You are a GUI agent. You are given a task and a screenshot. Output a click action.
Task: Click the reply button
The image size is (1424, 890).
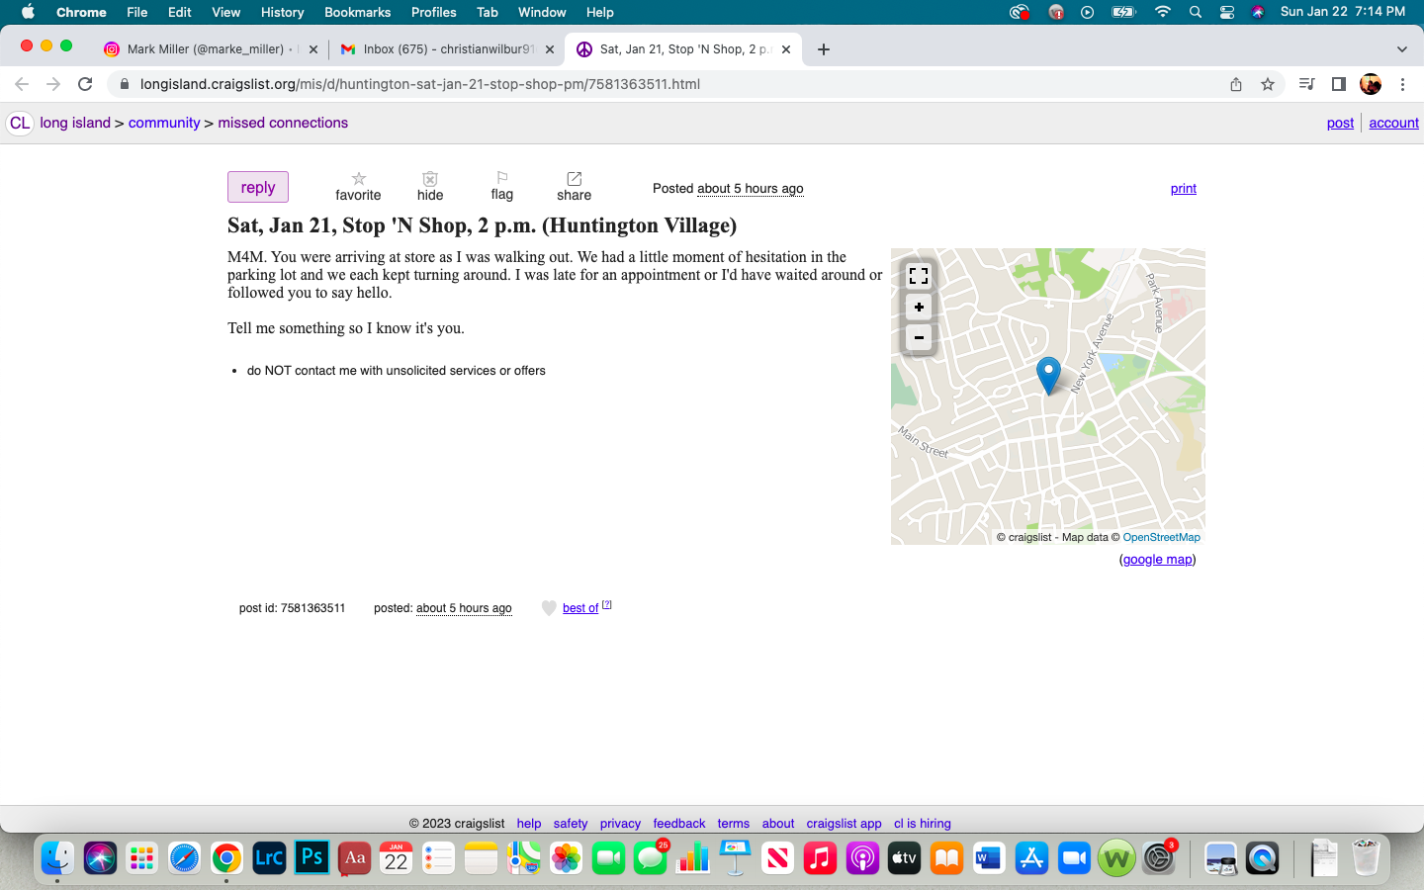click(258, 187)
